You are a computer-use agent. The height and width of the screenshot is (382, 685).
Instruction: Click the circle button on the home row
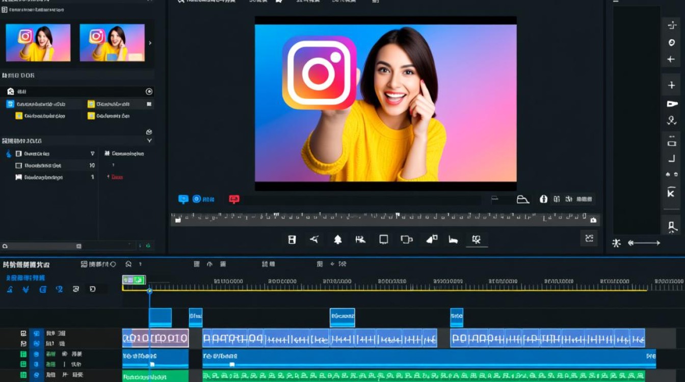point(149,92)
